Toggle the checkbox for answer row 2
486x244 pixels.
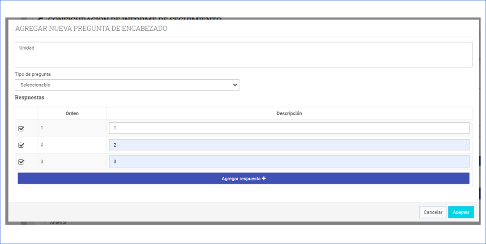coord(21,146)
